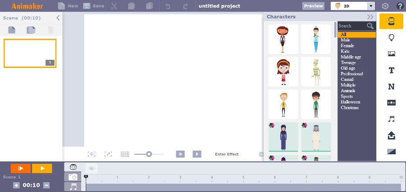The image size is (406, 192).
Task: Select the Multiple category filter
Action: click(348, 85)
